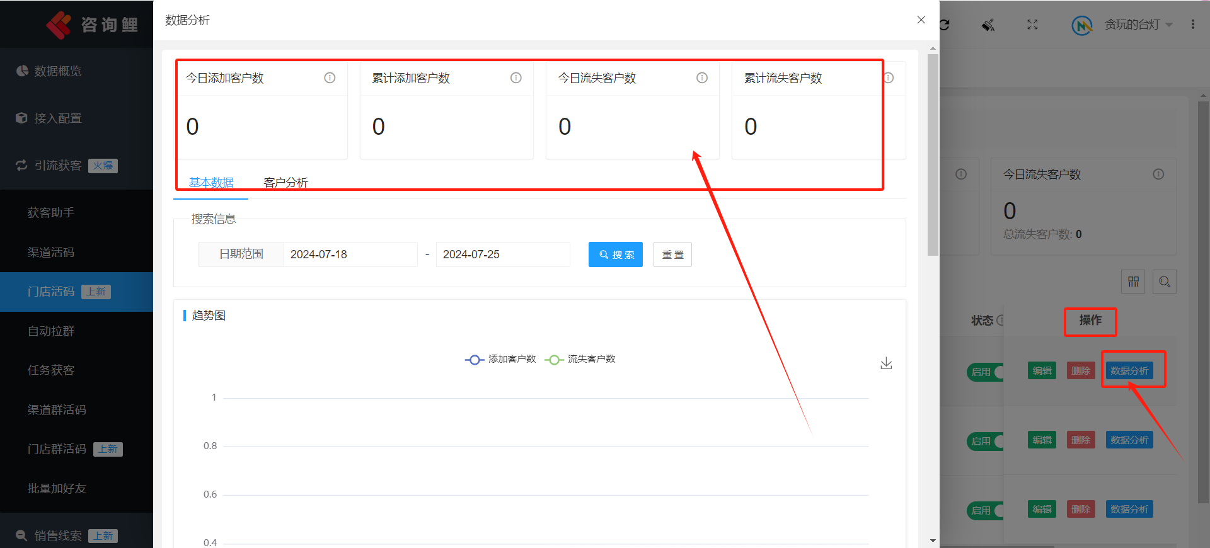This screenshot has width=1210, height=548.
Task: Click the blue 搜索 button
Action: (x=616, y=254)
